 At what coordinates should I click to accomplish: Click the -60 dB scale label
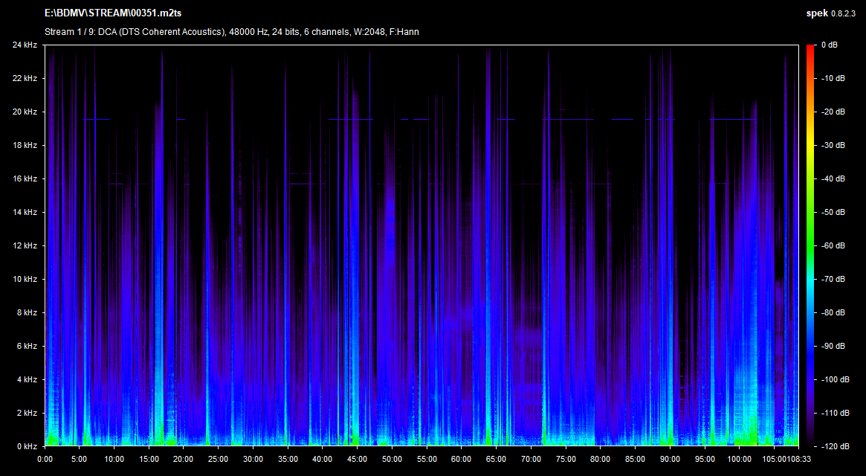(832, 245)
